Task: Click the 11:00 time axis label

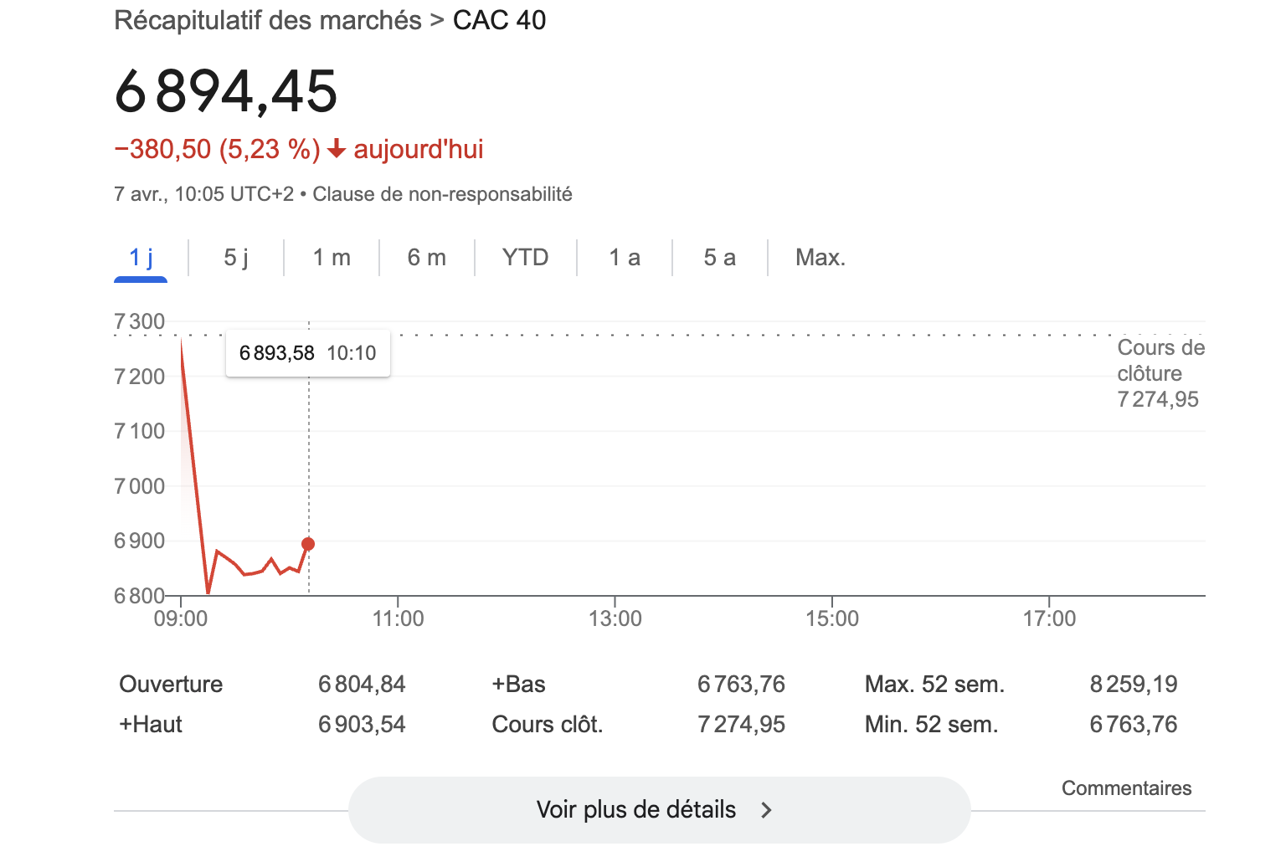Action: [x=398, y=618]
